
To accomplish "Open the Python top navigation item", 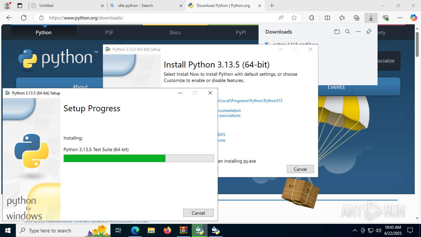I will [x=44, y=32].
